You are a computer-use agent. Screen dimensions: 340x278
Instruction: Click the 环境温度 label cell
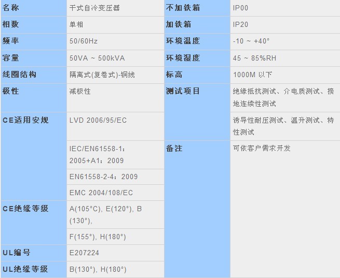[183, 41]
